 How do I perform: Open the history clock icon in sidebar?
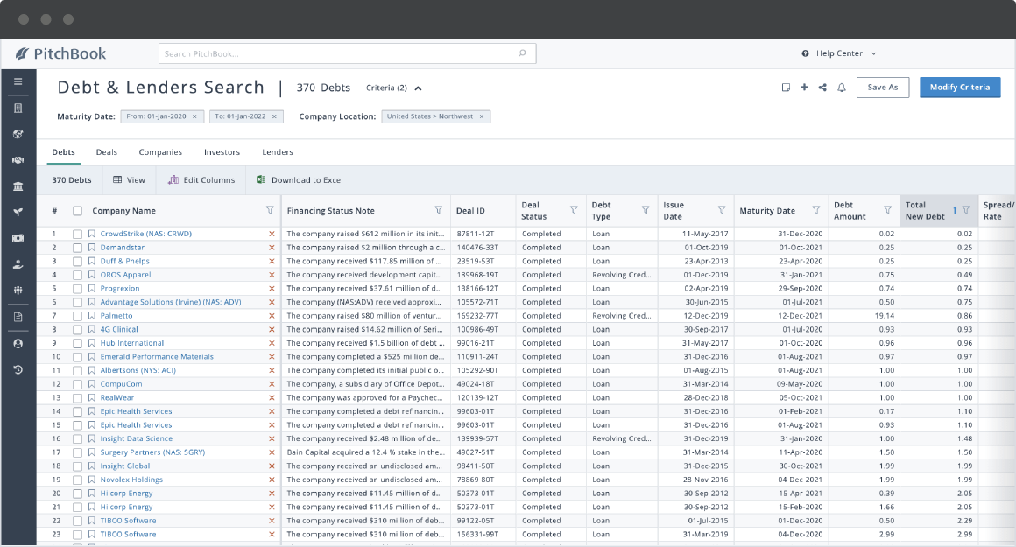click(18, 369)
